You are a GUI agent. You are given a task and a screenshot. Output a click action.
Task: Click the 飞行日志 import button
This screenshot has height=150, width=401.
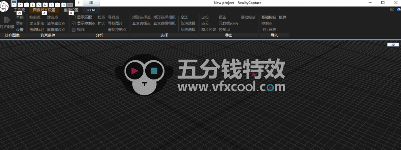tap(269, 30)
